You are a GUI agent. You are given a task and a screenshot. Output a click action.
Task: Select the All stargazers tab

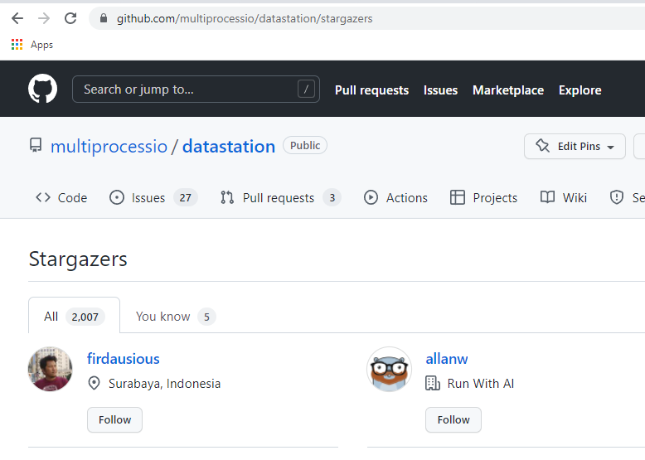(74, 315)
